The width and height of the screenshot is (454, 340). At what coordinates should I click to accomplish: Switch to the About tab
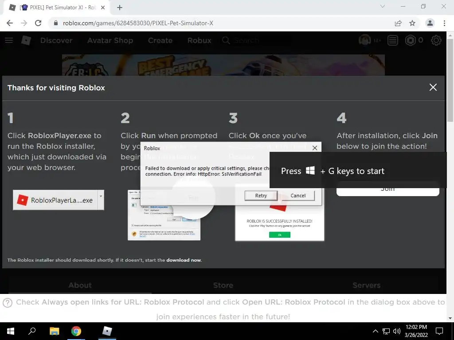click(x=80, y=285)
